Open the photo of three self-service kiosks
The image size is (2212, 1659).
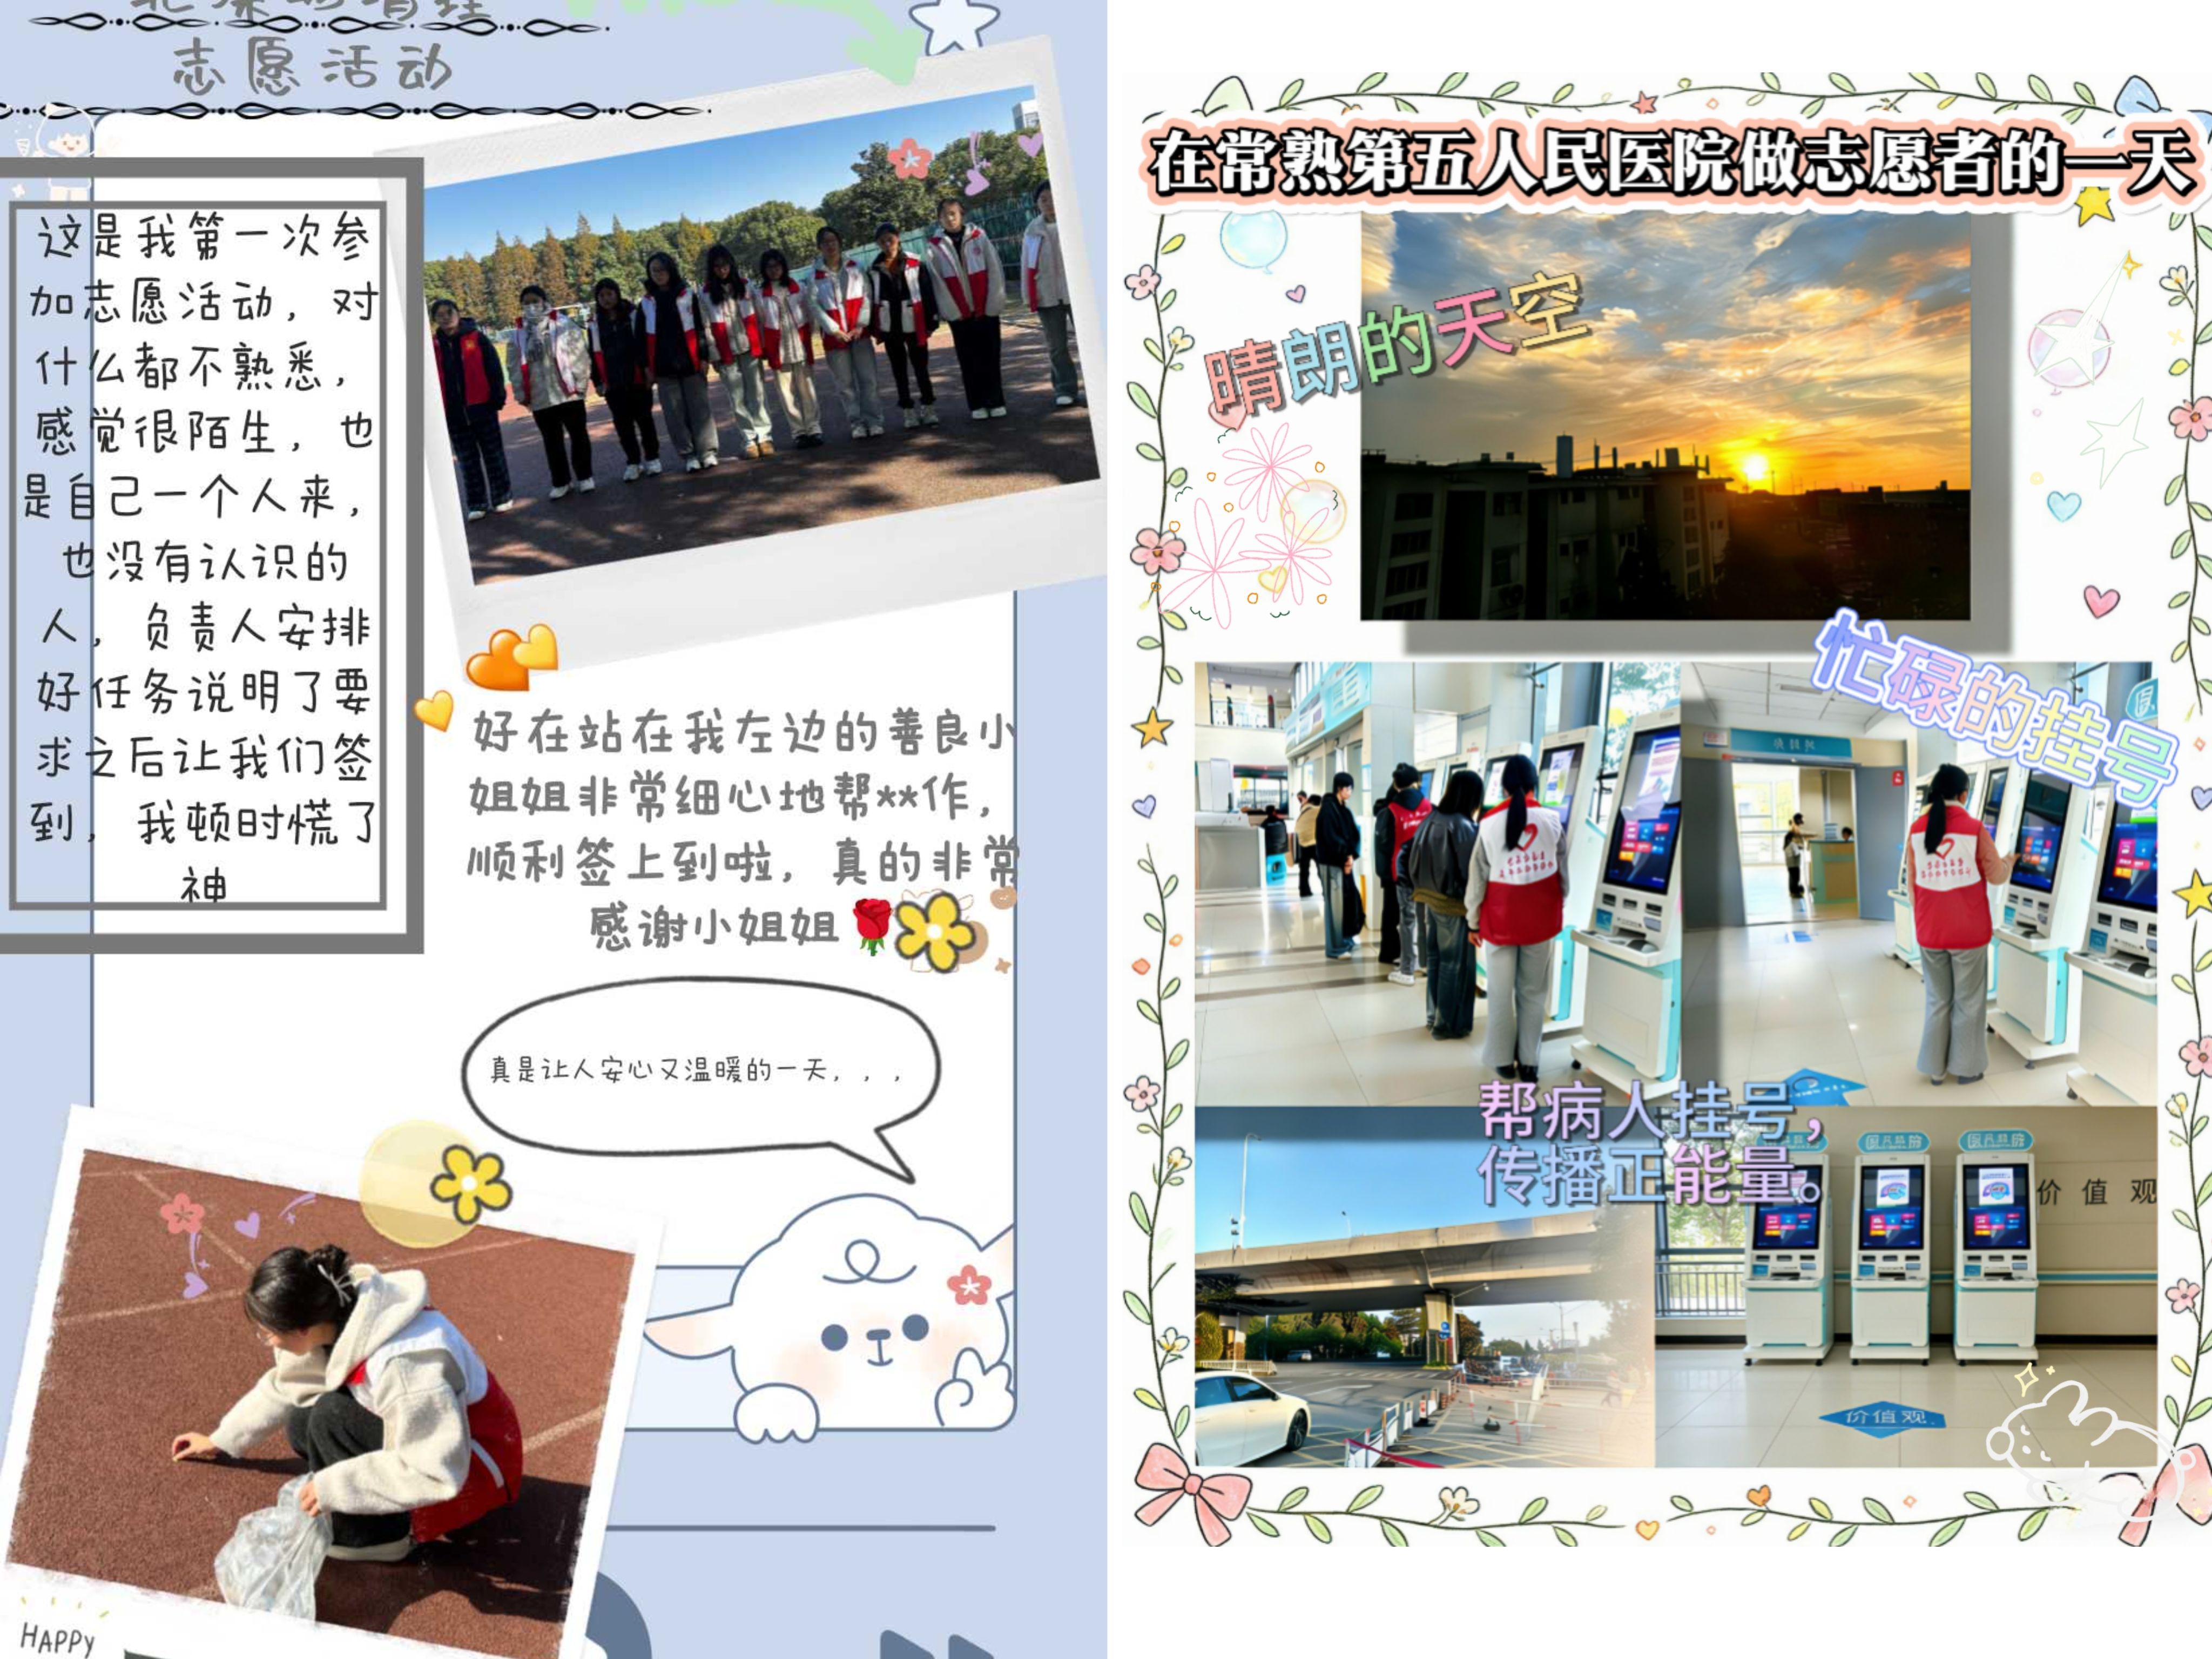click(x=1906, y=1287)
